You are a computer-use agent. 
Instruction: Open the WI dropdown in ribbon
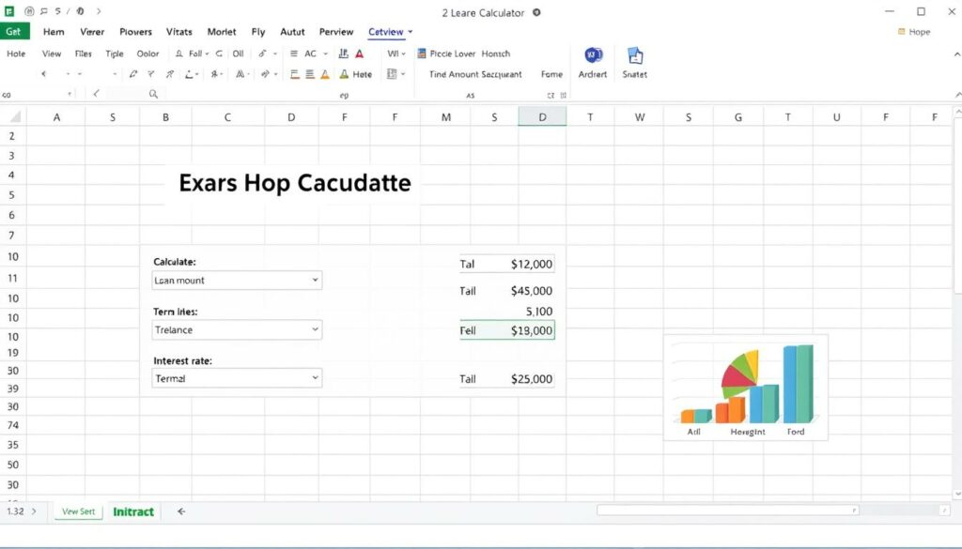click(x=396, y=53)
